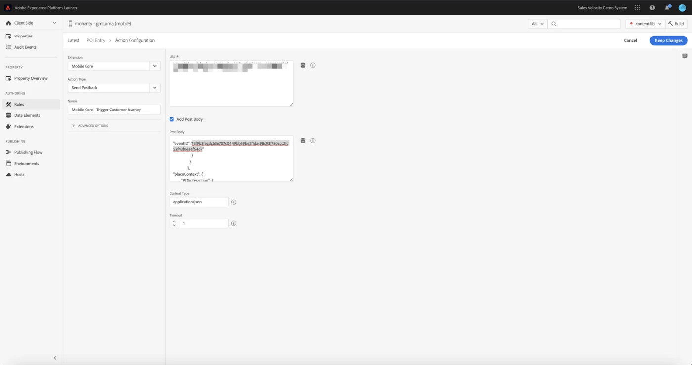Open the help question mark icon
The image size is (692, 365).
[652, 8]
